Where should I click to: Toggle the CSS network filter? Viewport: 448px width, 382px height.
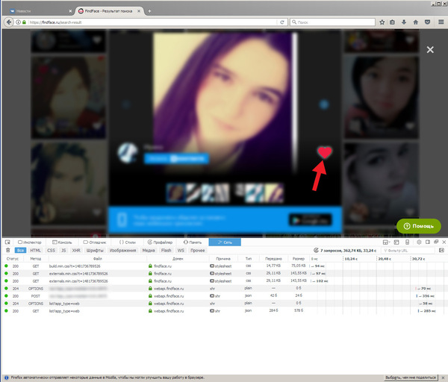(51, 251)
